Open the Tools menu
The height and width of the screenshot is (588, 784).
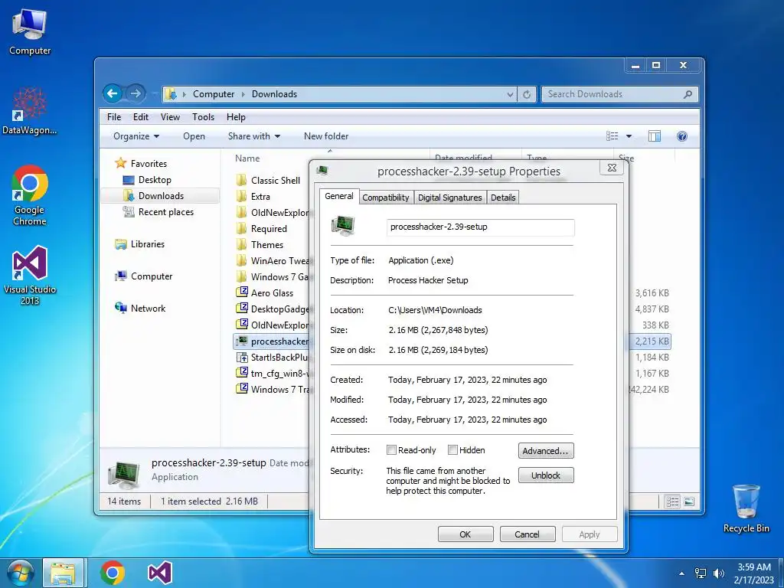203,117
